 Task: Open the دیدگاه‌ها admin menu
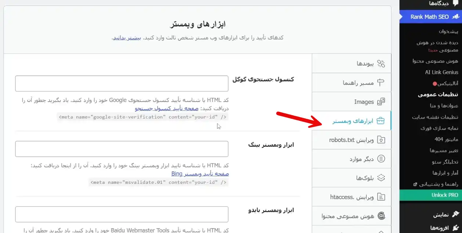tap(431, 3)
